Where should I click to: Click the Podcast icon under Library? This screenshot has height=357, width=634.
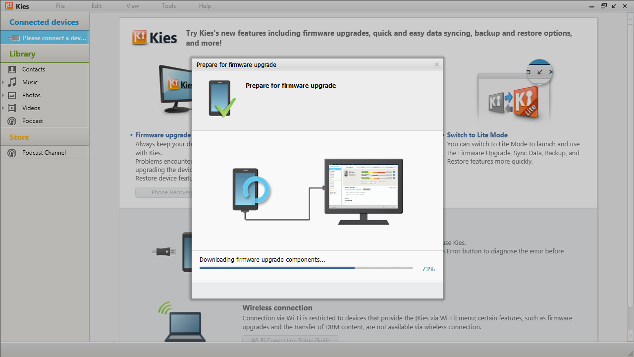(x=12, y=121)
